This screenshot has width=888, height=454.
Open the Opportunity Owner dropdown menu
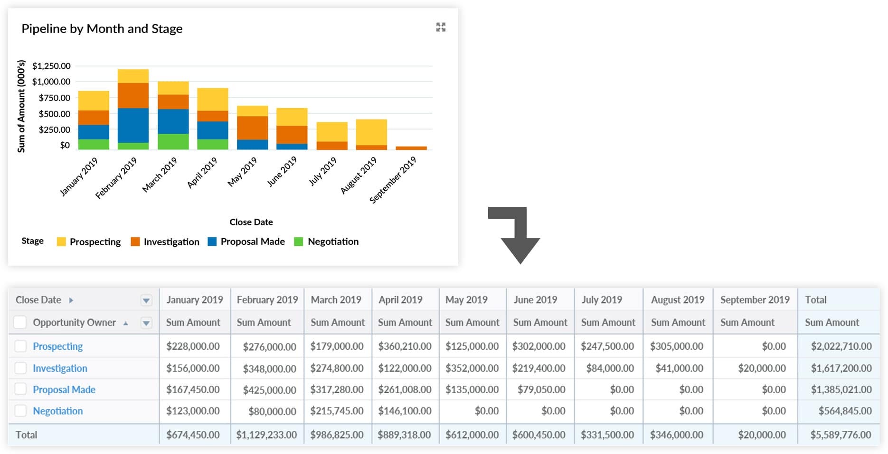146,322
